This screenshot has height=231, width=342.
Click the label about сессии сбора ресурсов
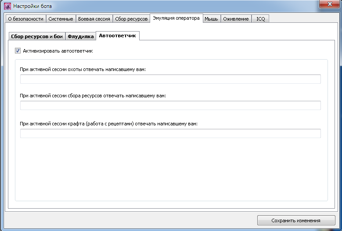(93, 96)
